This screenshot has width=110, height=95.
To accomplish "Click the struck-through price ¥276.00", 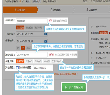I will (103, 27).
